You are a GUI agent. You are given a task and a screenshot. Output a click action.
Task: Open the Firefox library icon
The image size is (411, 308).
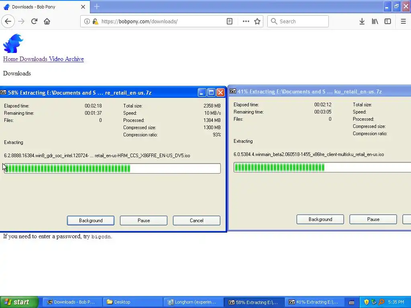375,21
